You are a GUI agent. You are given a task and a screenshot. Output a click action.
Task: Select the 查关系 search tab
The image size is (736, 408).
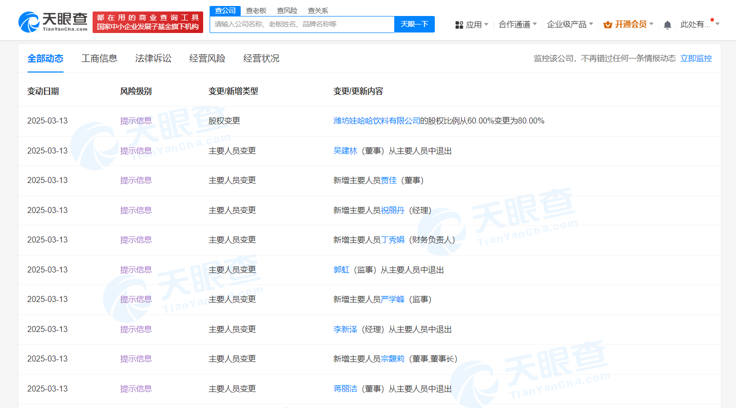tap(318, 10)
